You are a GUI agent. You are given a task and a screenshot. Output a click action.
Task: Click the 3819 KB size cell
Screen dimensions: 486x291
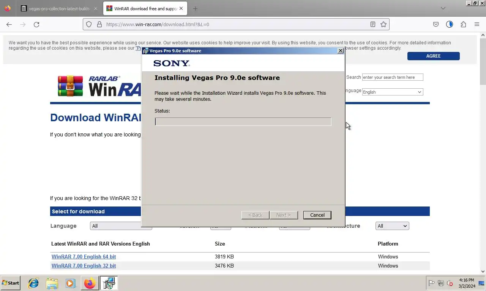tap(224, 257)
